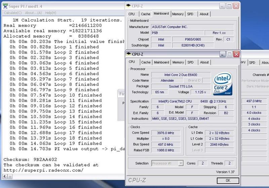The height and width of the screenshot is (188, 269).
Task: Click the processor Name field Intel Core 2 Duo E6400
Action: (181, 74)
